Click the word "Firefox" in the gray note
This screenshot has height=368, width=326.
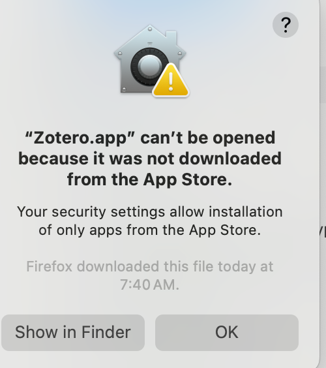coord(50,266)
